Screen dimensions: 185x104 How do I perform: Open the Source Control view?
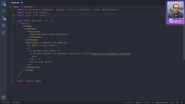click(x=3, y=18)
